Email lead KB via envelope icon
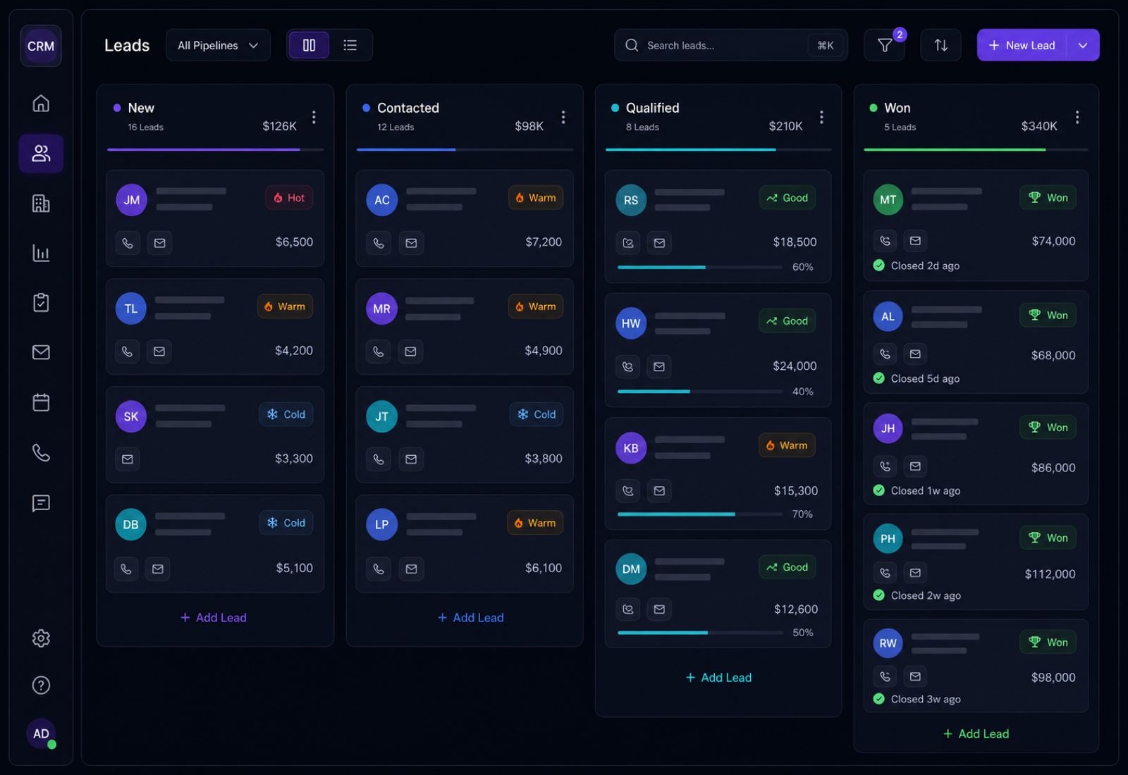Viewport: 1128px width, 775px height. [x=659, y=491]
